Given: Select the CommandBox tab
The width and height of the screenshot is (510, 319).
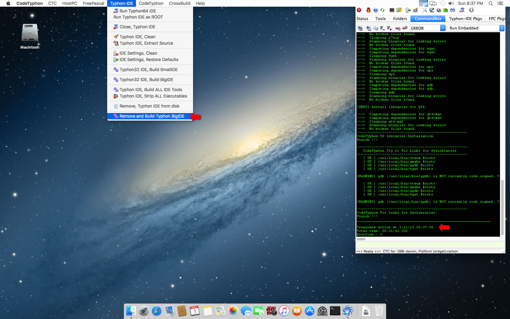Looking at the screenshot, I should click(x=428, y=19).
